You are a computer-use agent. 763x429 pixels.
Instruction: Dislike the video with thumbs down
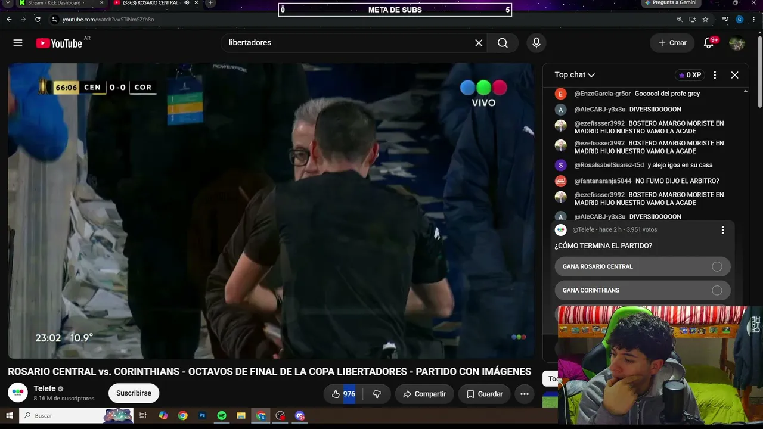(x=377, y=394)
